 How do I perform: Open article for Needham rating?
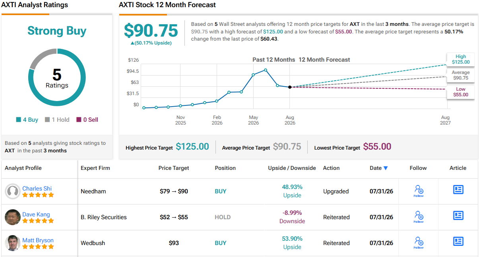458,190
